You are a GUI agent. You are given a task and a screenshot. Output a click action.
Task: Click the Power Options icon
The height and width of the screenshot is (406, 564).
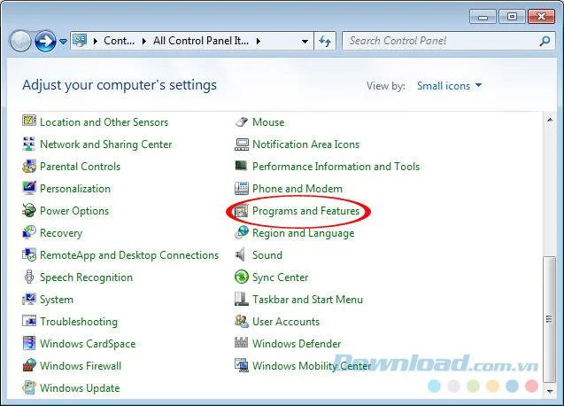coord(28,210)
